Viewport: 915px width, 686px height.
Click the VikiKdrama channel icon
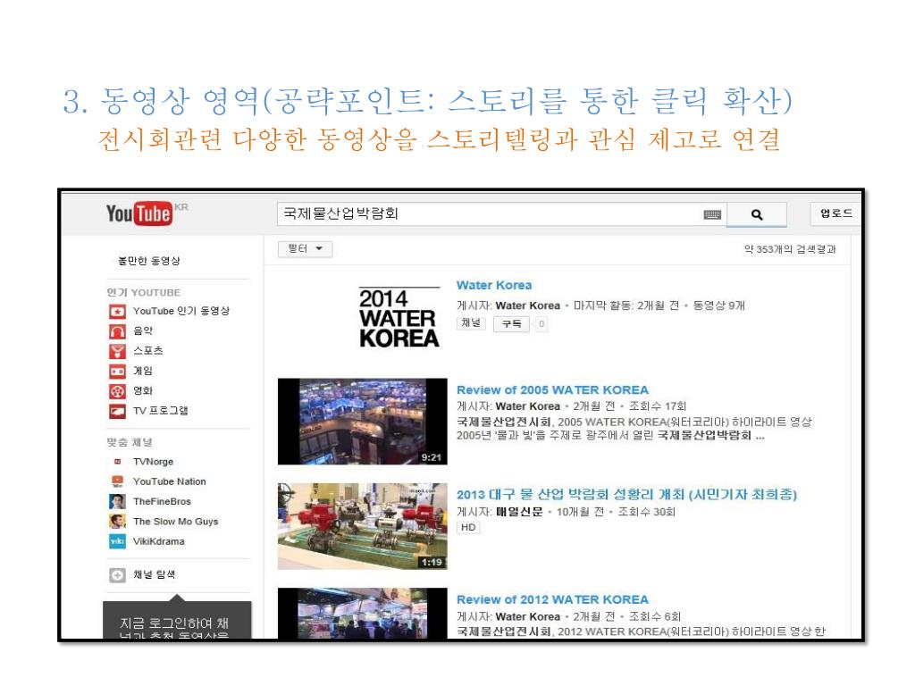click(117, 541)
